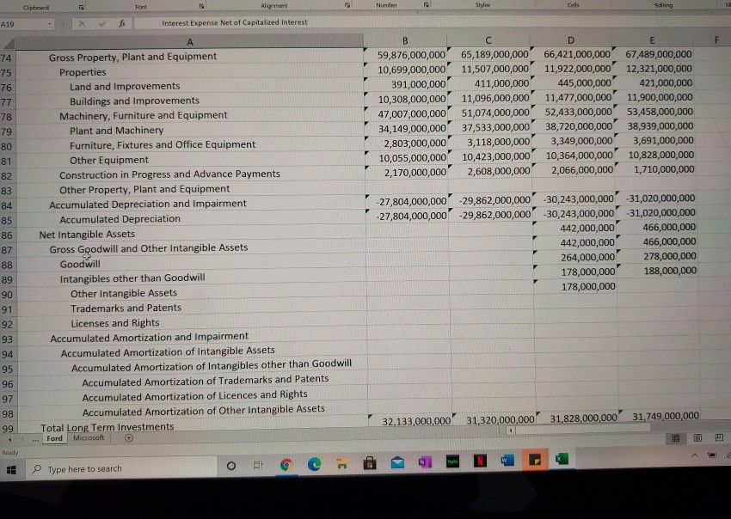This screenshot has width=731, height=519.
Task: Open Word from the taskbar
Action: [507, 461]
